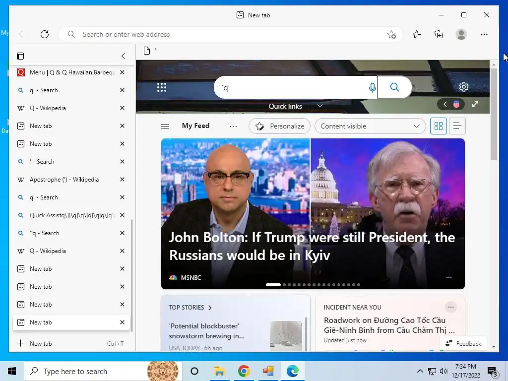Open the 'Potential blockbuster' snowstorm story
This screenshot has height=381, width=508.
point(207,331)
